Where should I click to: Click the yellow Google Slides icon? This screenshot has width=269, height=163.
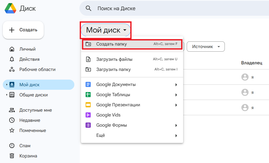[x=88, y=105]
